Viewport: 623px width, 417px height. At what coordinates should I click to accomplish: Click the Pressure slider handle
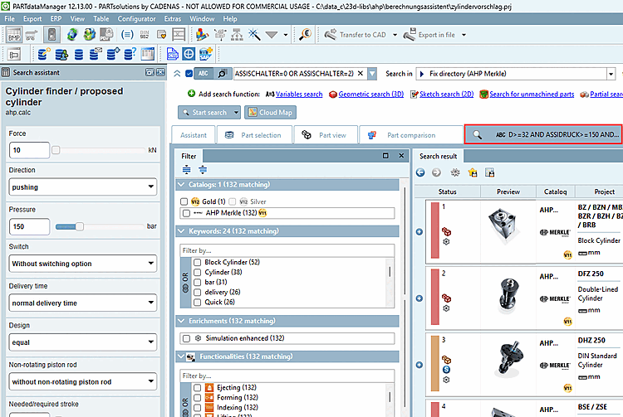coord(80,226)
